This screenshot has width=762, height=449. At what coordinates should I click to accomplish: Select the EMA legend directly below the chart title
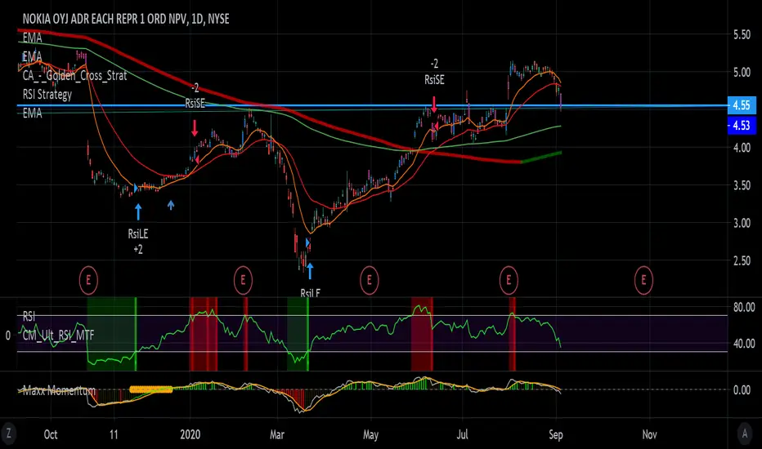(33, 38)
